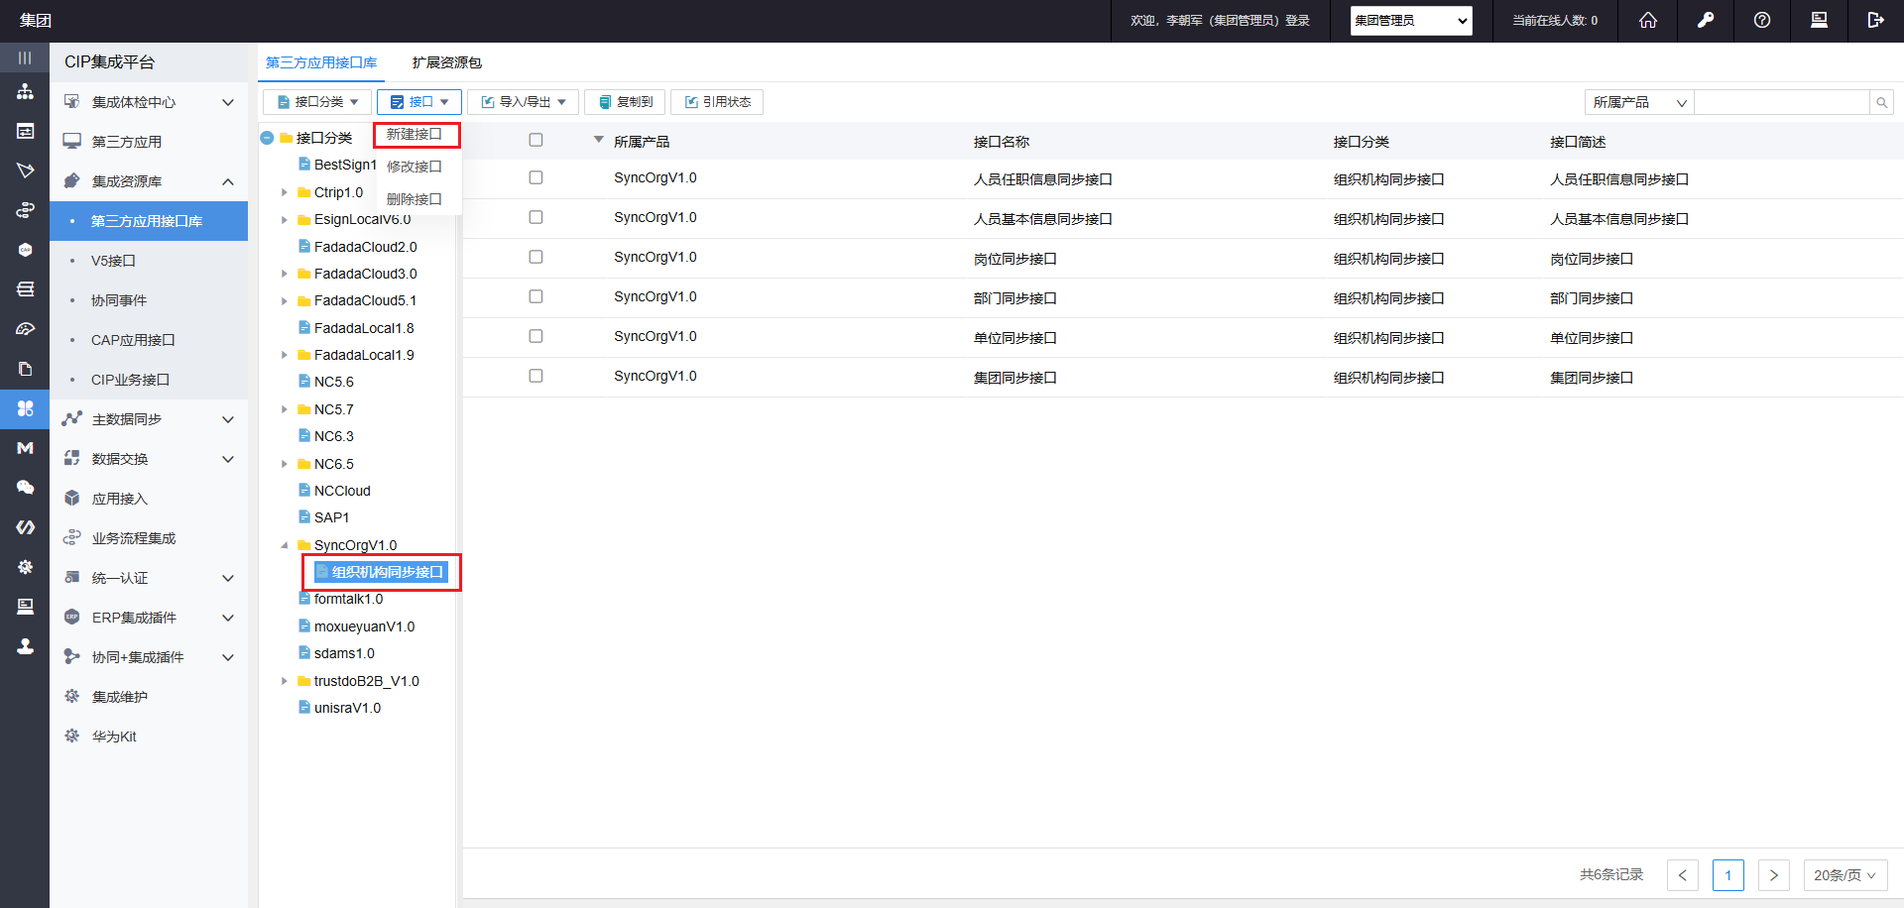
Task: Switch to the 扩展资源包 tab
Action: click(x=446, y=62)
